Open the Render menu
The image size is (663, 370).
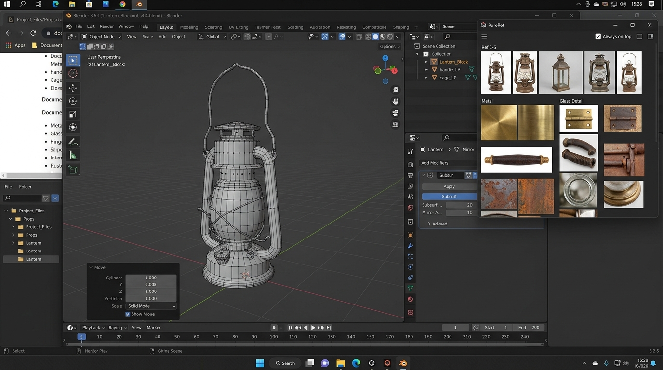[106, 26]
